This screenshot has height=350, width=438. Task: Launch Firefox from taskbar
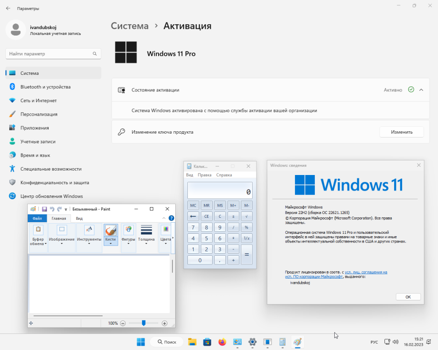click(222, 342)
